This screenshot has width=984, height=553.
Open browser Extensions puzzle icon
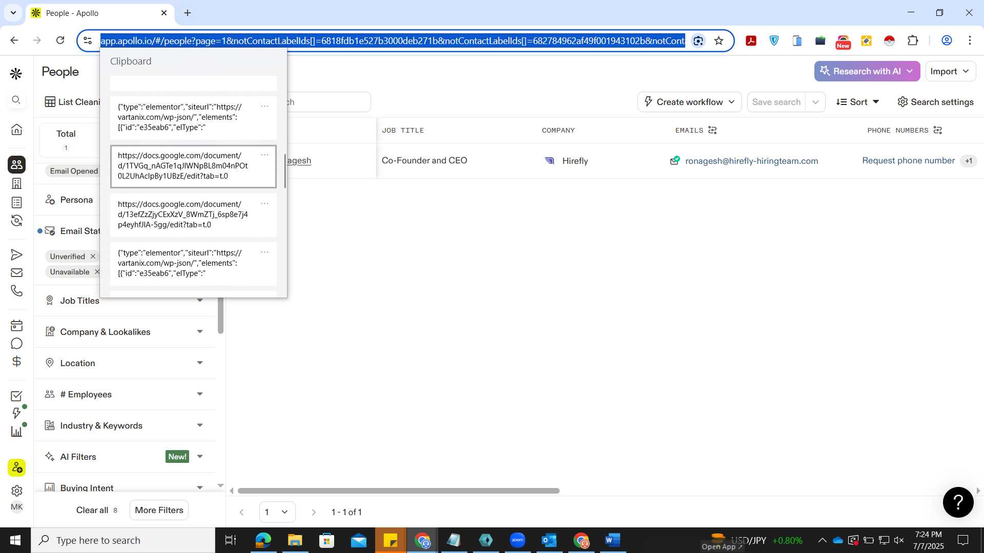click(912, 40)
